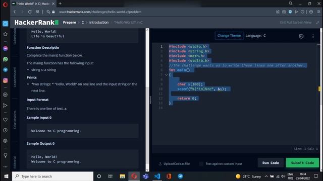
Task: Open the Introduction breadcrumb link
Action: (x=99, y=22)
